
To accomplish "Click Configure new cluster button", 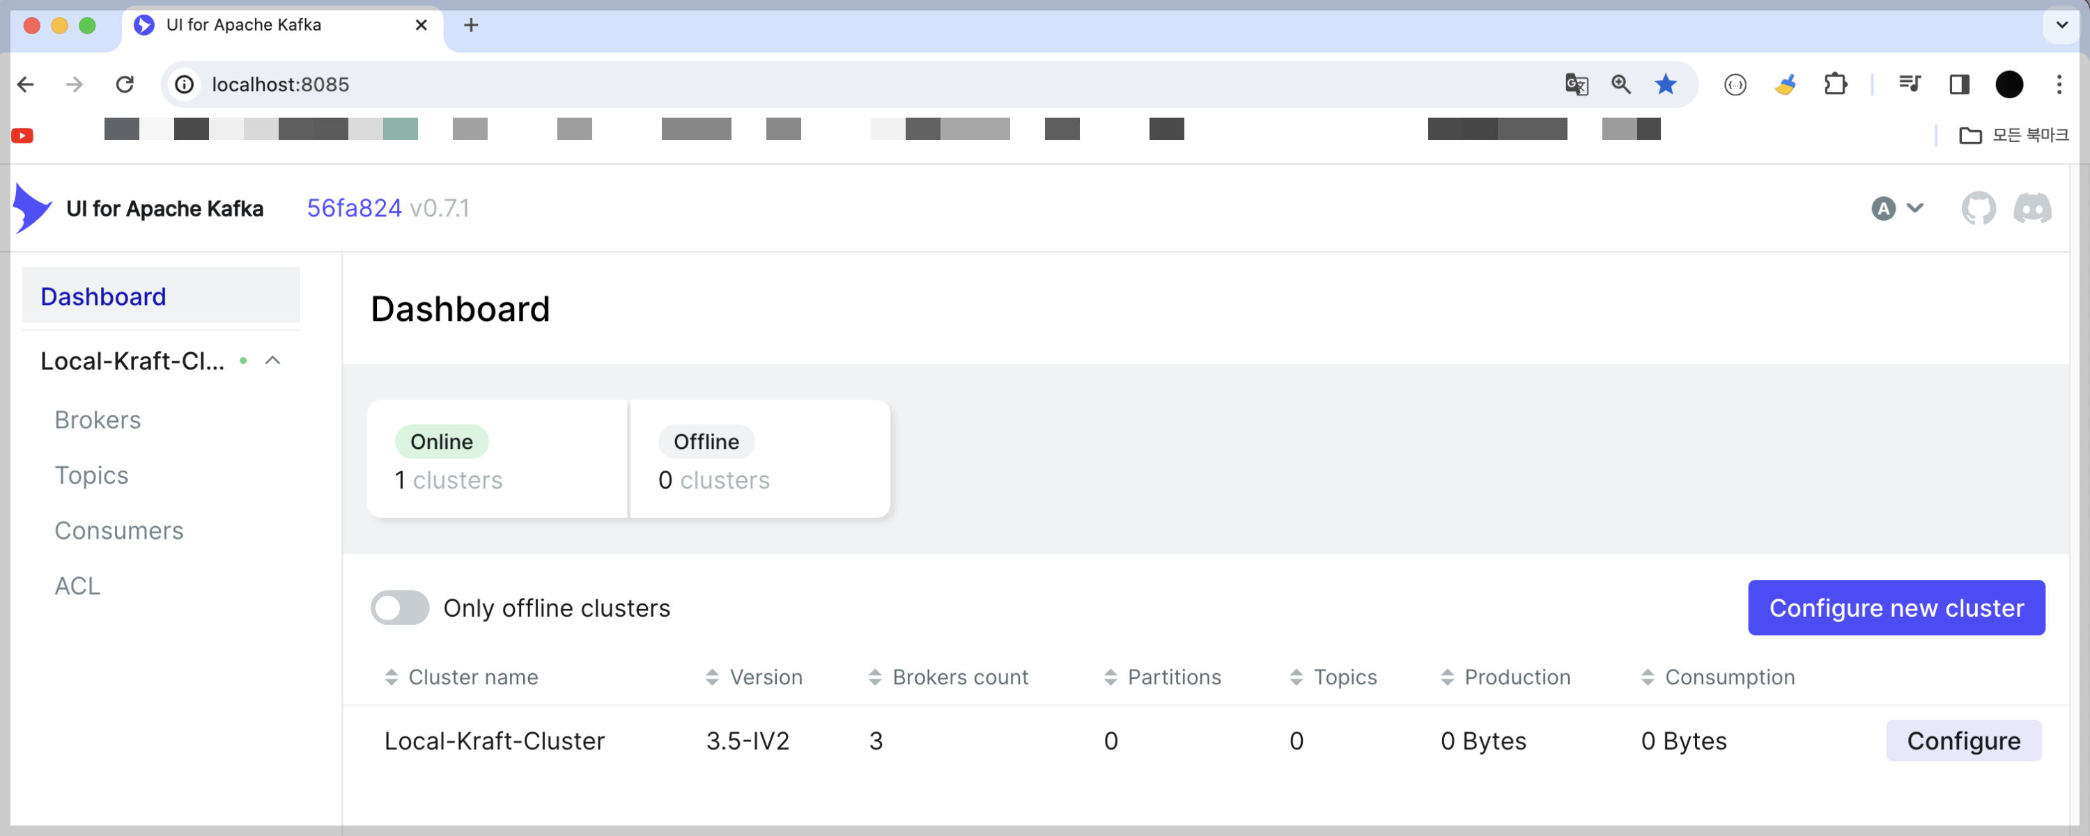I will 1895,608.
